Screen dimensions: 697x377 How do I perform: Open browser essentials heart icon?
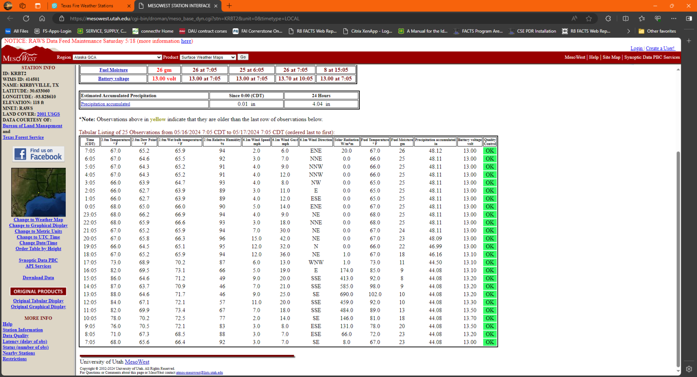click(x=658, y=18)
